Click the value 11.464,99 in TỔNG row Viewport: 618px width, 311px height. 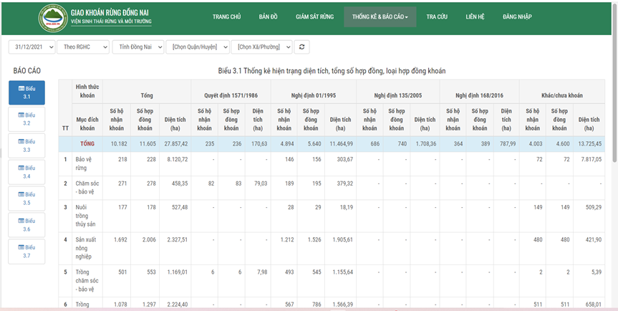coord(340,144)
